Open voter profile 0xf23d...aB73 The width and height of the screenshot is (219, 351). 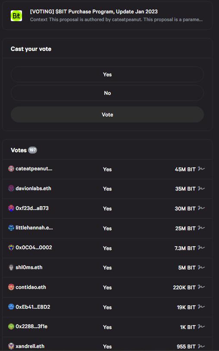point(32,208)
